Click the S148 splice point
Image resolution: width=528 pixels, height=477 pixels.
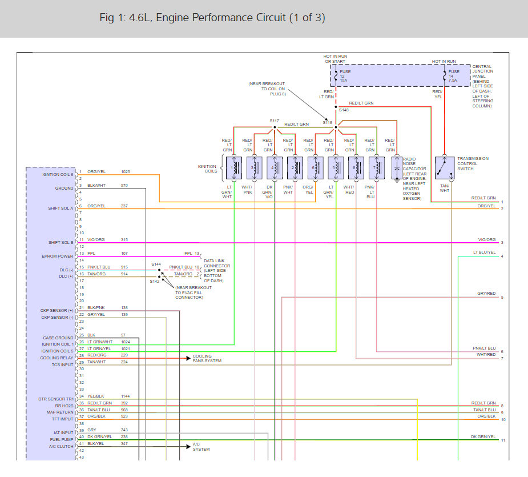[x=336, y=107]
